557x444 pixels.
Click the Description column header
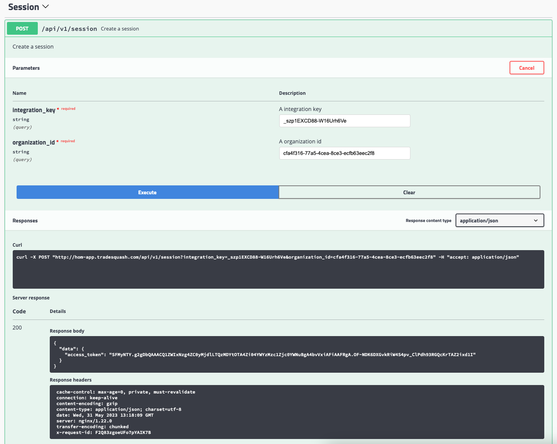[292, 93]
